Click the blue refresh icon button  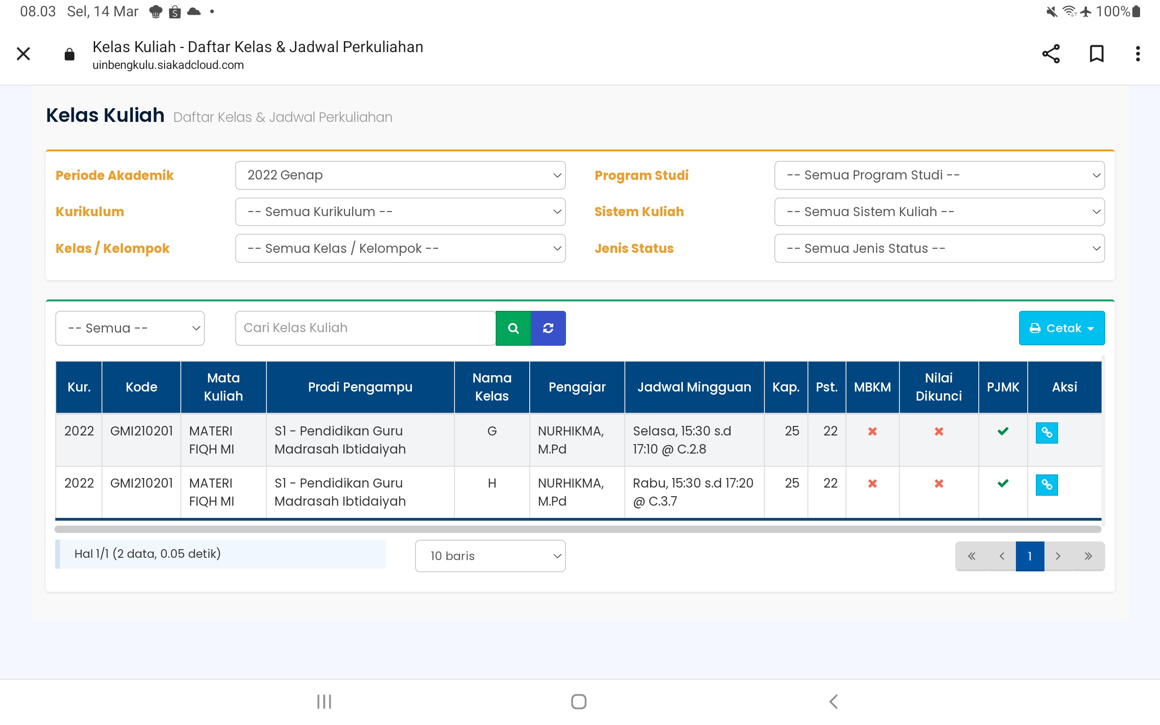click(x=548, y=328)
